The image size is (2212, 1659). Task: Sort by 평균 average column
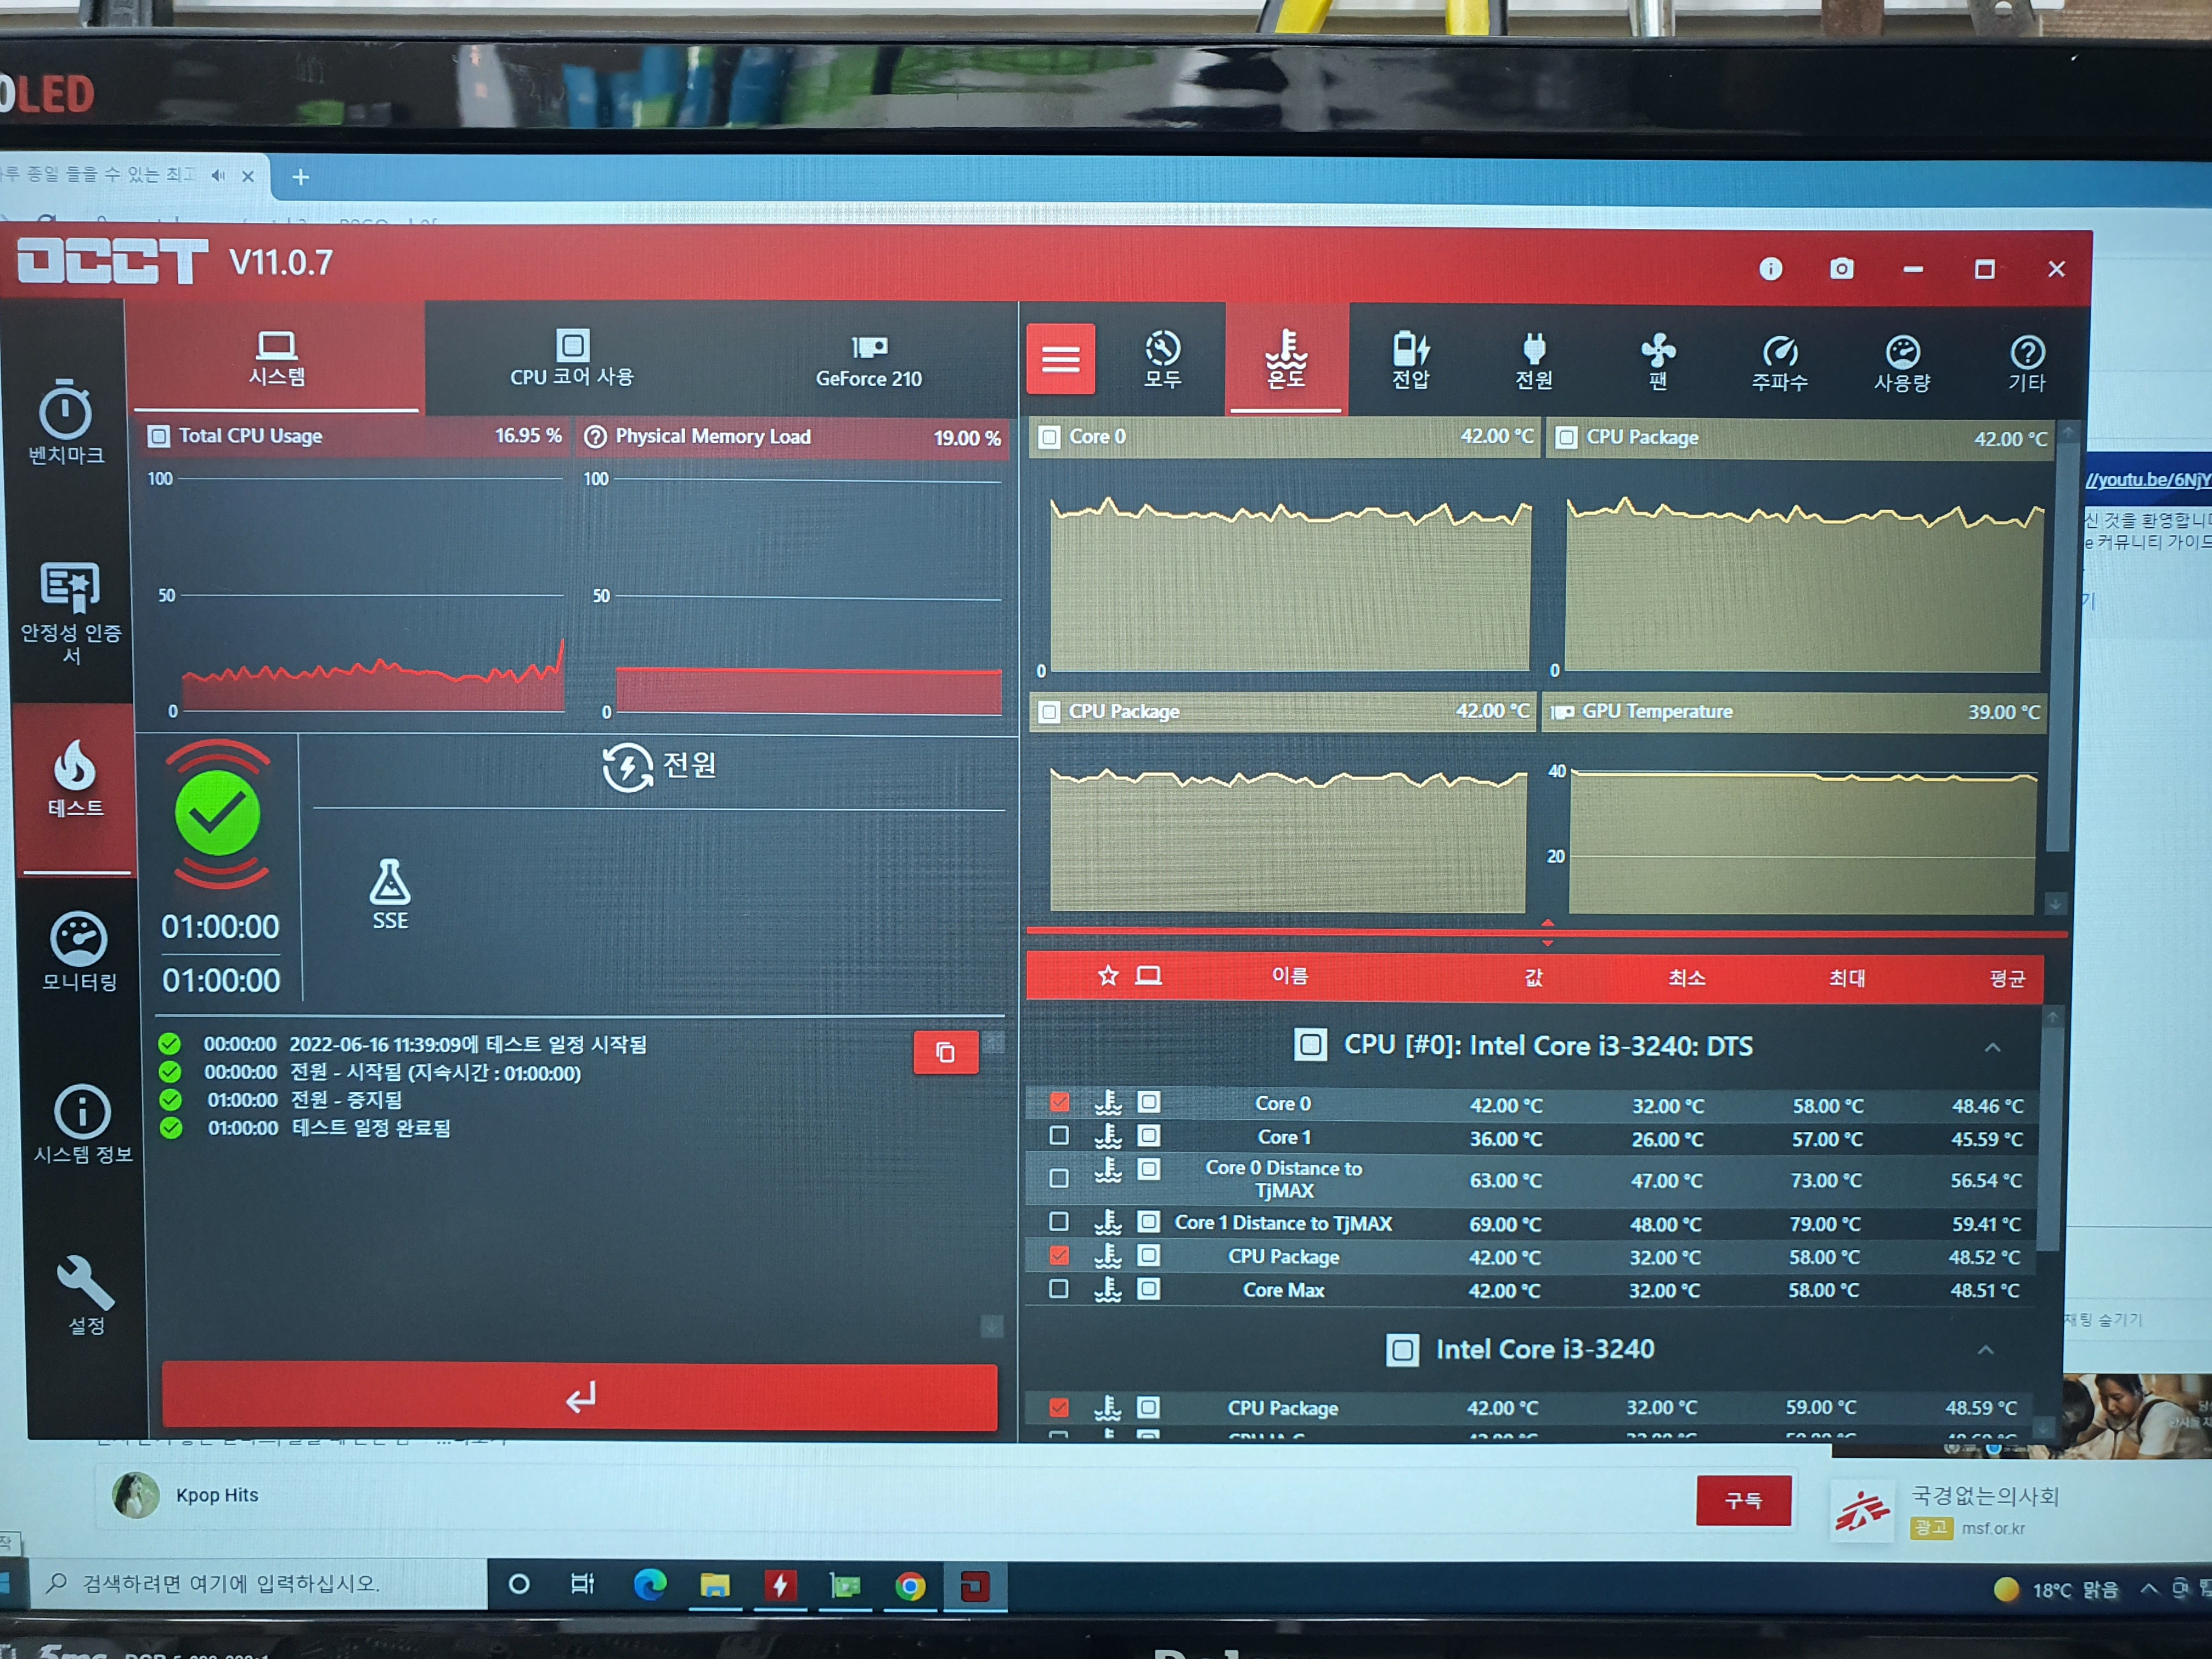(x=2006, y=978)
